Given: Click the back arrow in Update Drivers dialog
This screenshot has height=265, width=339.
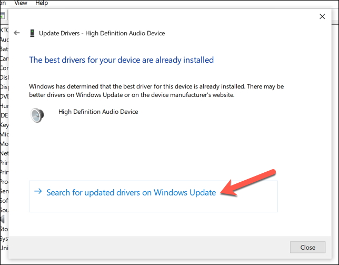Looking at the screenshot, I should [17, 33].
